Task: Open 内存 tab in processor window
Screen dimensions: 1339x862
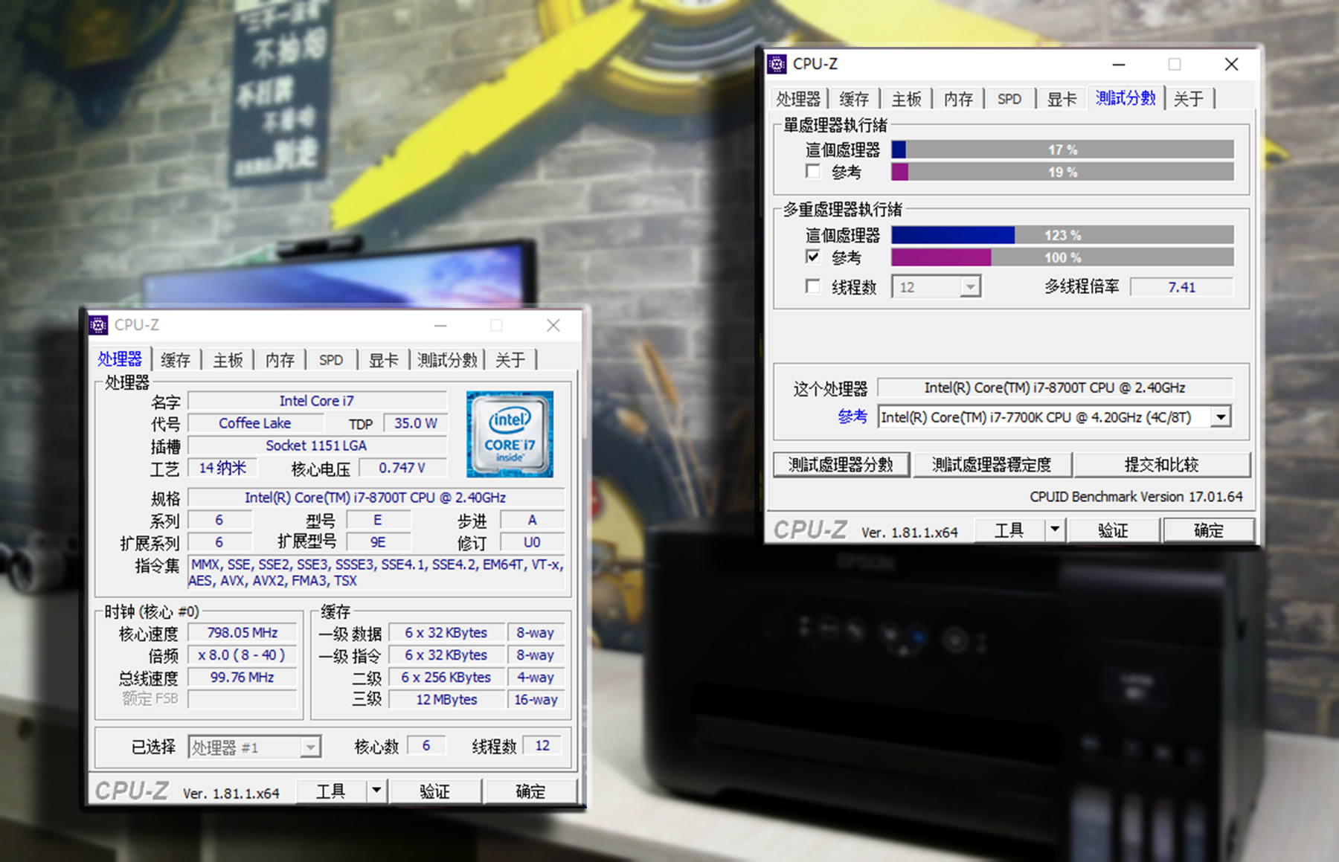Action: coord(280,360)
